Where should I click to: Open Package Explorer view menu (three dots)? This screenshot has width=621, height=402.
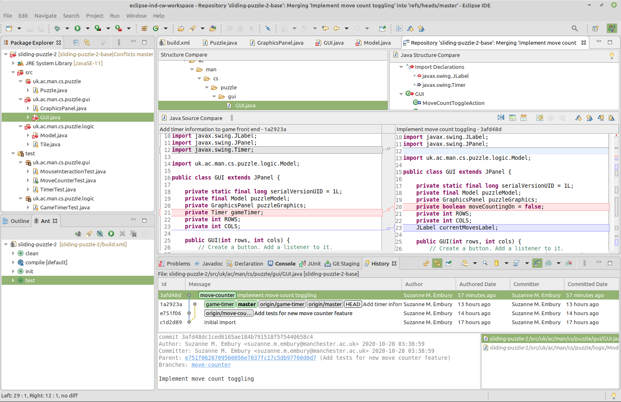point(119,42)
